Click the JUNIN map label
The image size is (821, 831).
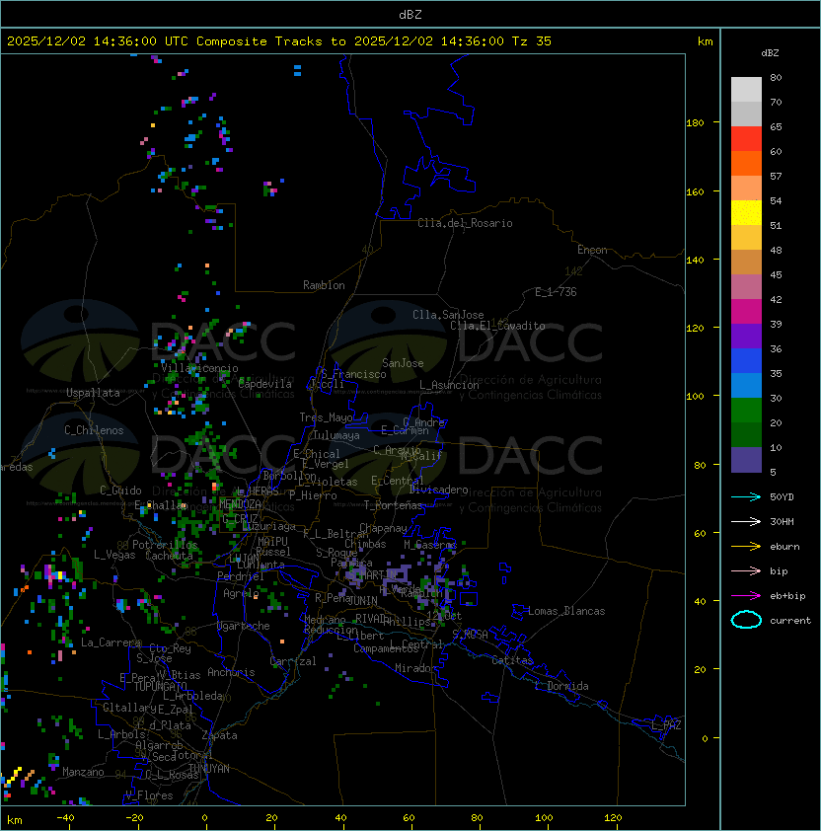pyautogui.click(x=363, y=600)
